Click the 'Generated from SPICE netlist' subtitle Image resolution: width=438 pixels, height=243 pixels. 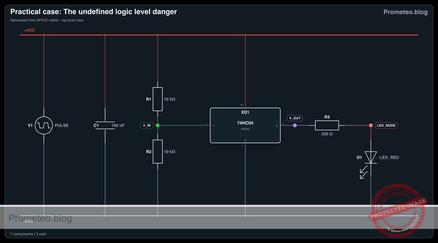(x=47, y=20)
